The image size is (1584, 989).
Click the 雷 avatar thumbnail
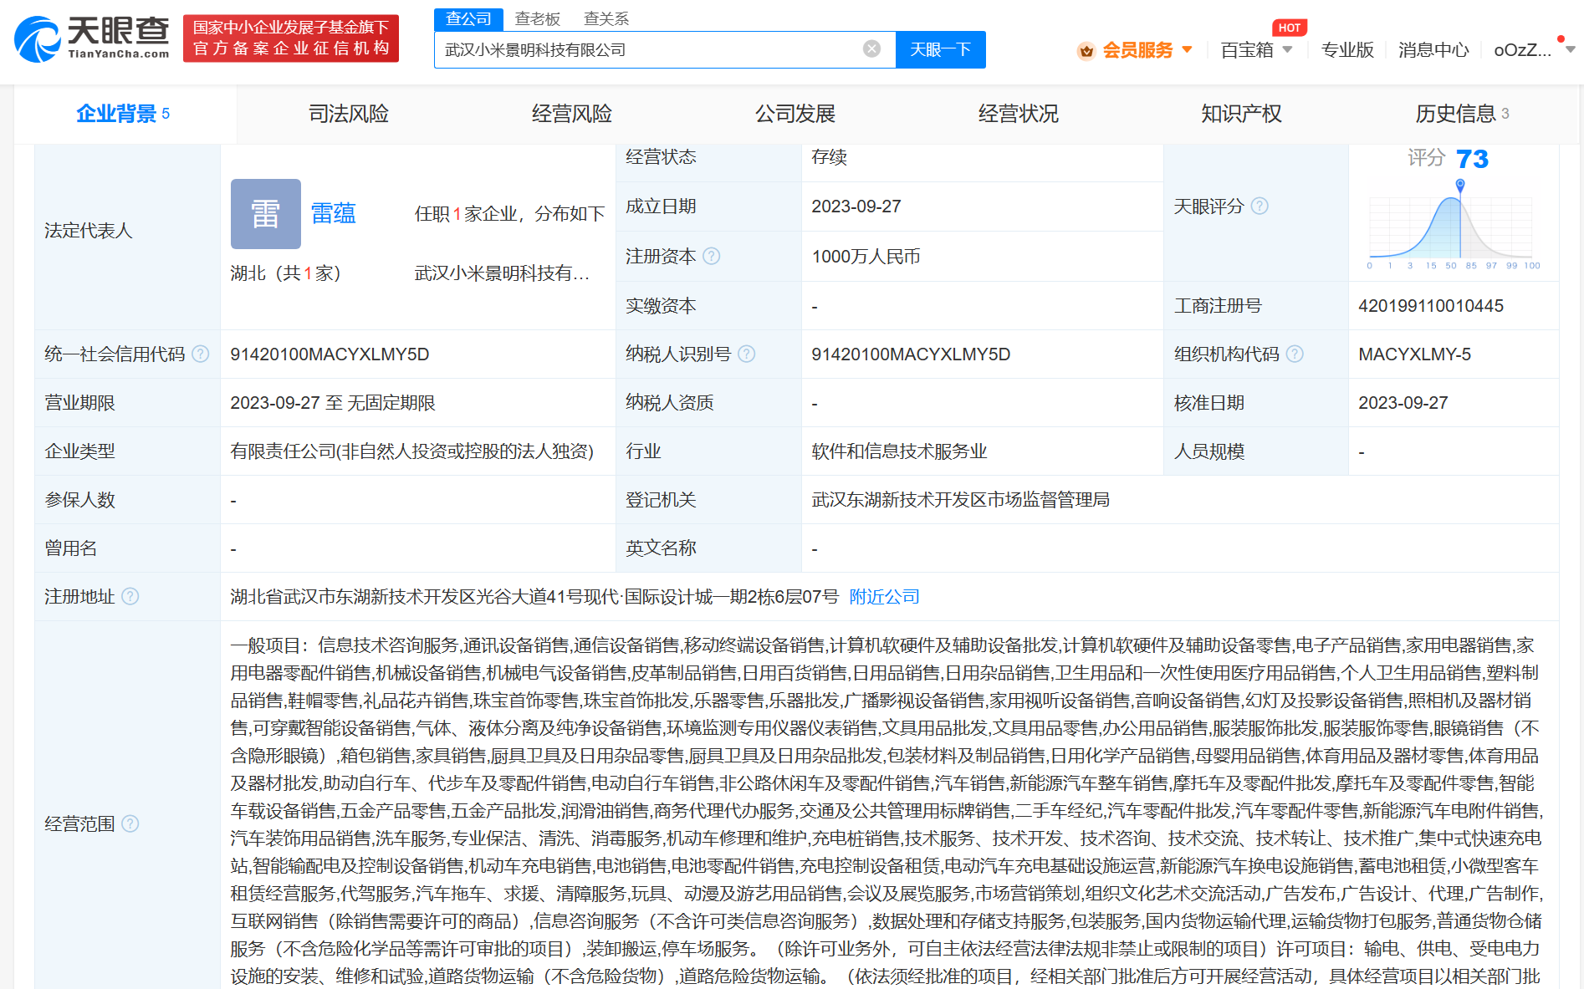click(x=266, y=214)
